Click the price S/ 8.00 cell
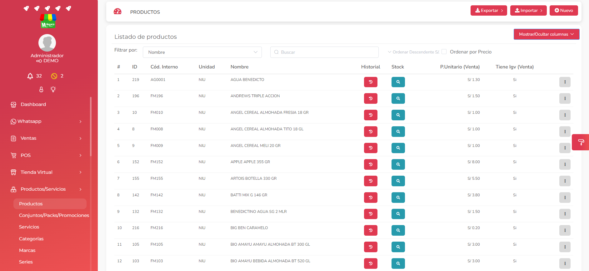The height and width of the screenshot is (271, 589). point(474,162)
